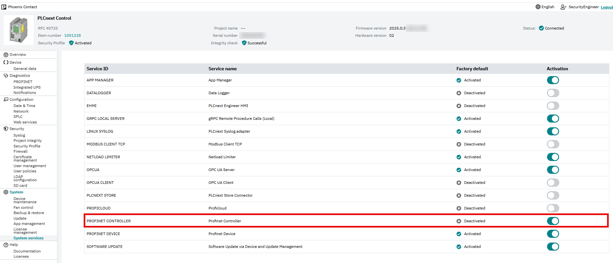Click the Security Profile Activated shield icon
This screenshot has width=613, height=263.
[x=71, y=43]
